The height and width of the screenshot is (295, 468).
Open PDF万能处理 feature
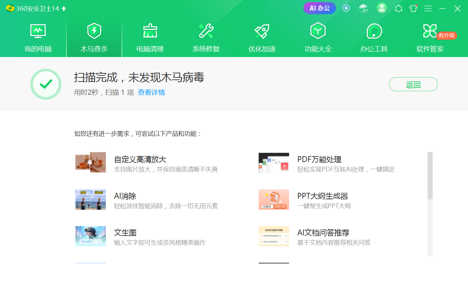click(x=319, y=160)
